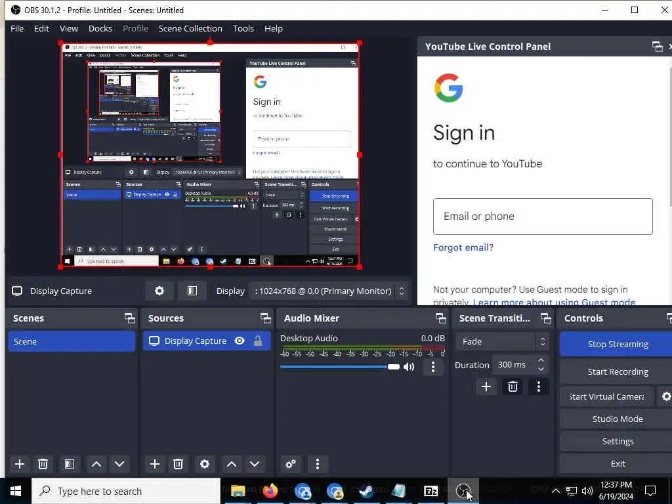Open advanced audio properties gears

291,464
